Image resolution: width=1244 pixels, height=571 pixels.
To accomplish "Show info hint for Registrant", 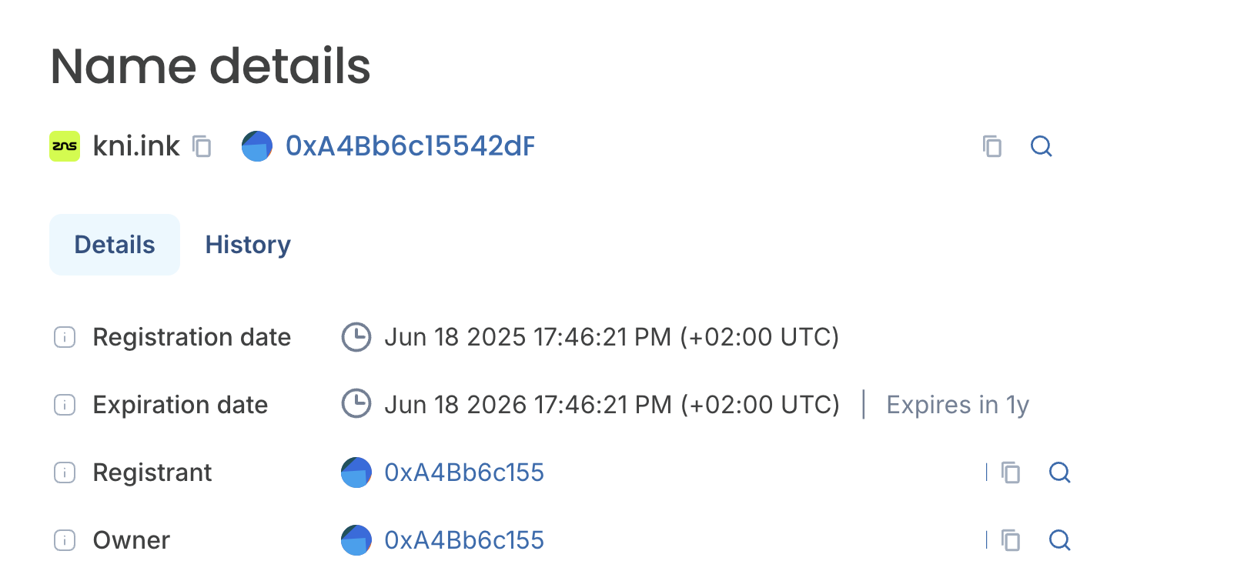I will coord(65,472).
